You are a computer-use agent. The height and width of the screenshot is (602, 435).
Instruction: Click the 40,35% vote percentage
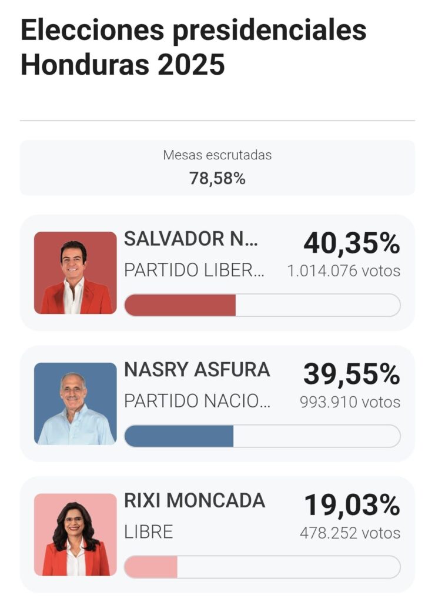pos(352,243)
